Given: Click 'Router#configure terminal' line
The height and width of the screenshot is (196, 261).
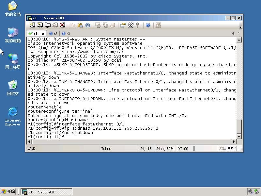Looking at the screenshot, I should click(60, 111).
